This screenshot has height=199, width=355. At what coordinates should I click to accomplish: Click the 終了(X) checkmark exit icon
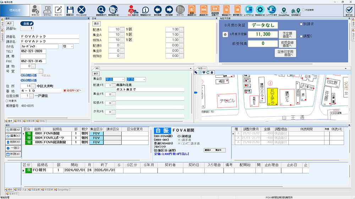click(x=349, y=10)
